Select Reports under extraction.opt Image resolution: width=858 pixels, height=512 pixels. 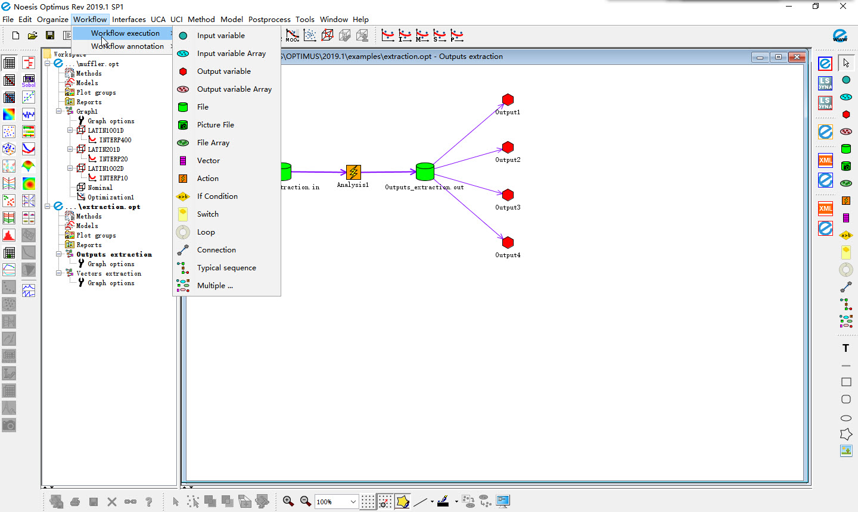coord(89,245)
